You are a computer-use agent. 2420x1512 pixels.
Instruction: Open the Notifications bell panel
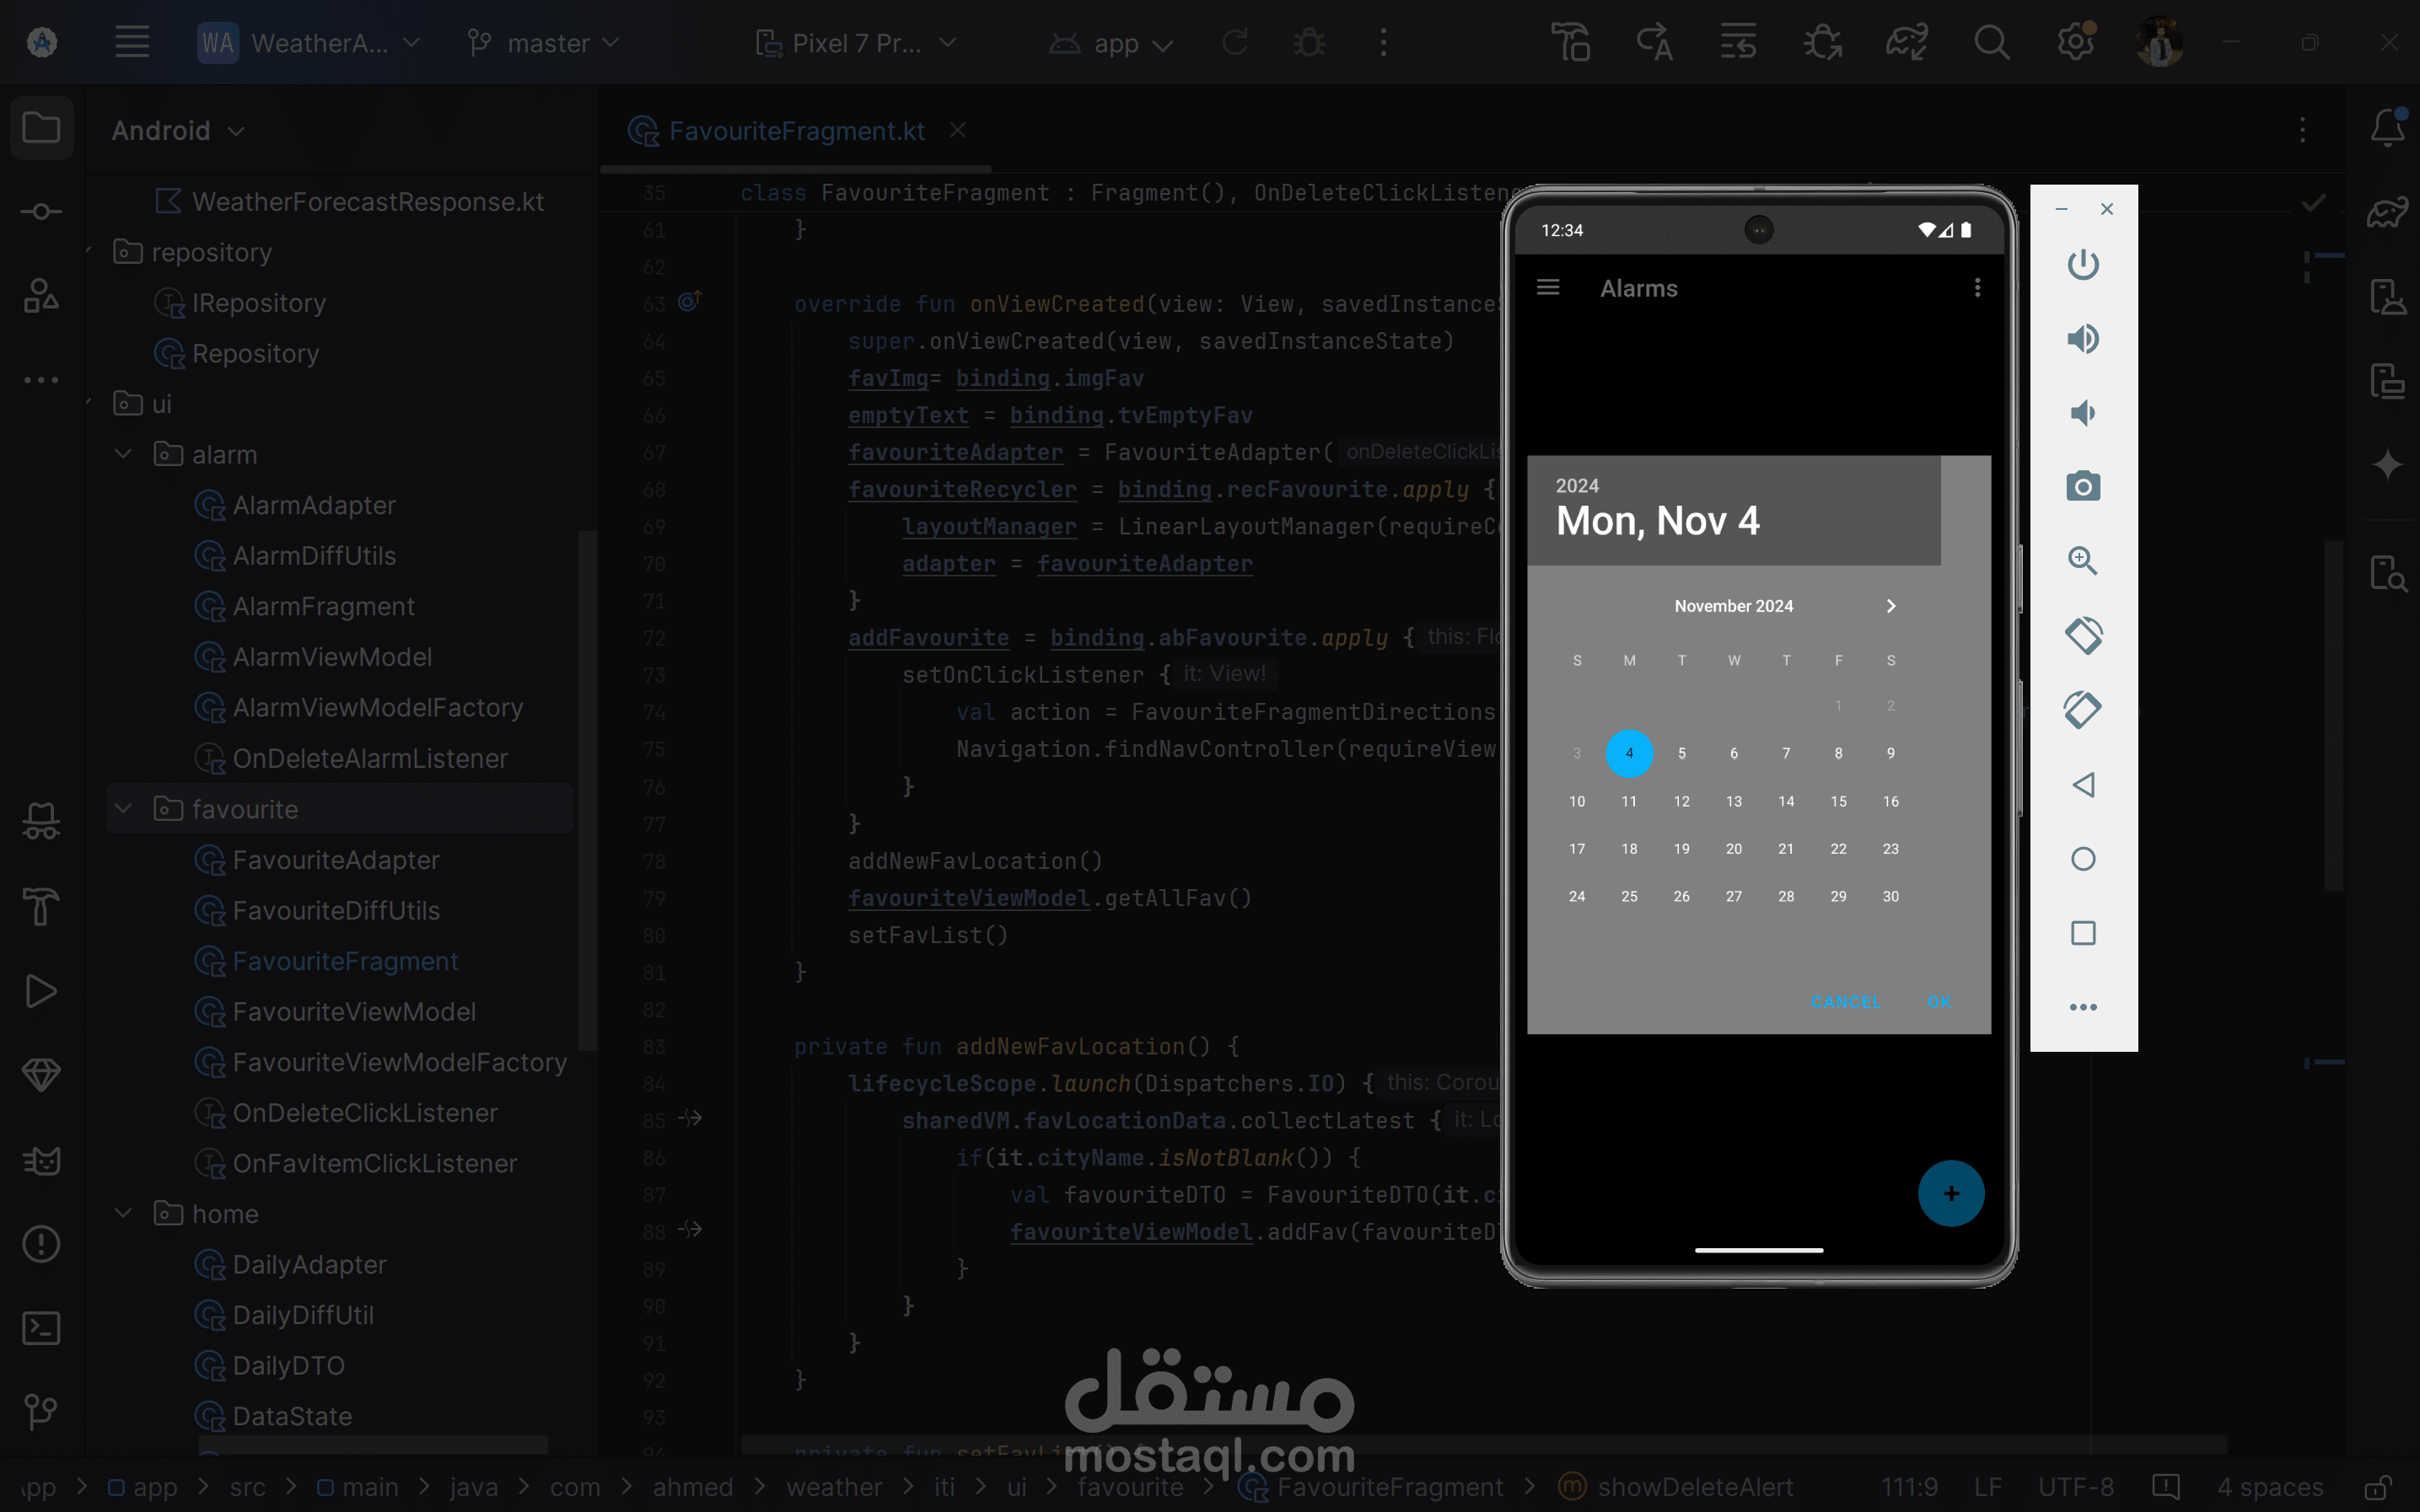[x=2387, y=128]
